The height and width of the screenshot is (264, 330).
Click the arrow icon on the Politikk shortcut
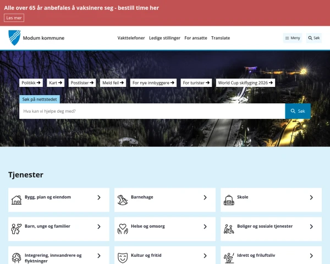(38, 82)
